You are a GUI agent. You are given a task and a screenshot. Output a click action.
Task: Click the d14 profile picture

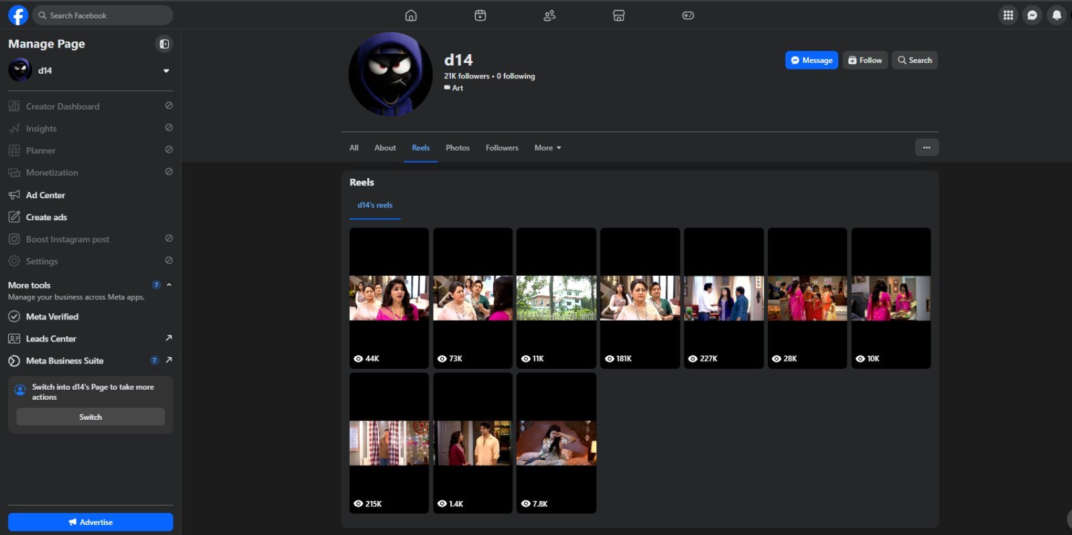pos(391,74)
